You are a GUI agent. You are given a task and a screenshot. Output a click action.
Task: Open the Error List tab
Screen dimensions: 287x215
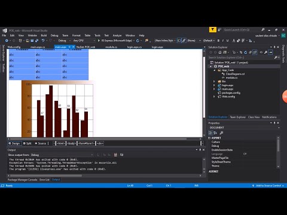[44, 180]
